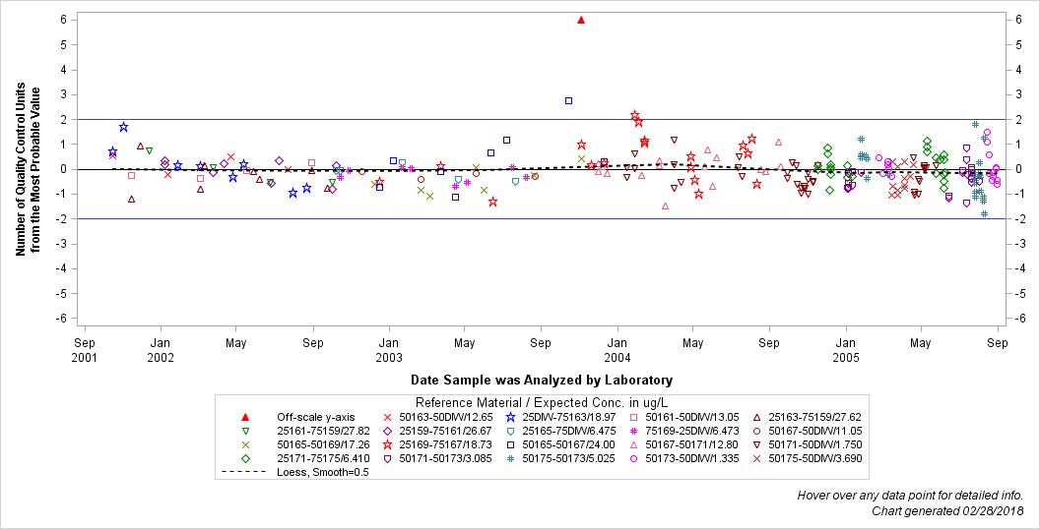Click the teal asterisk legend marker for 50175-50173/5.025
Viewport: 1040px width, 529px height.
point(511,458)
